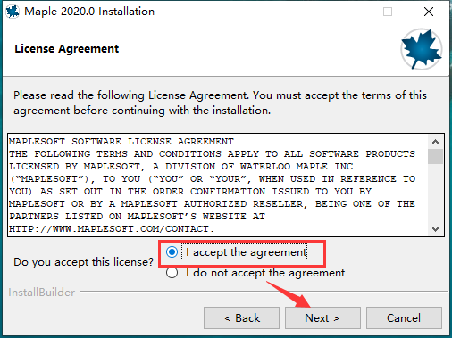Minimize the installer window
This screenshot has width=452, height=338.
[347, 12]
